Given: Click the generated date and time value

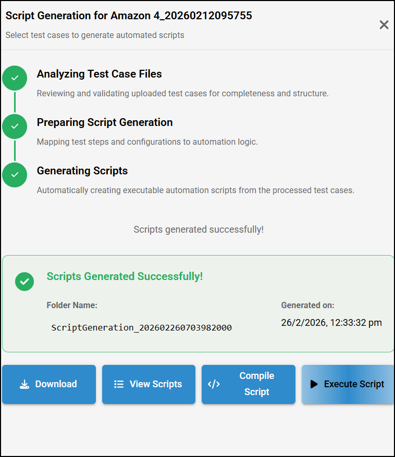Looking at the screenshot, I should [331, 323].
